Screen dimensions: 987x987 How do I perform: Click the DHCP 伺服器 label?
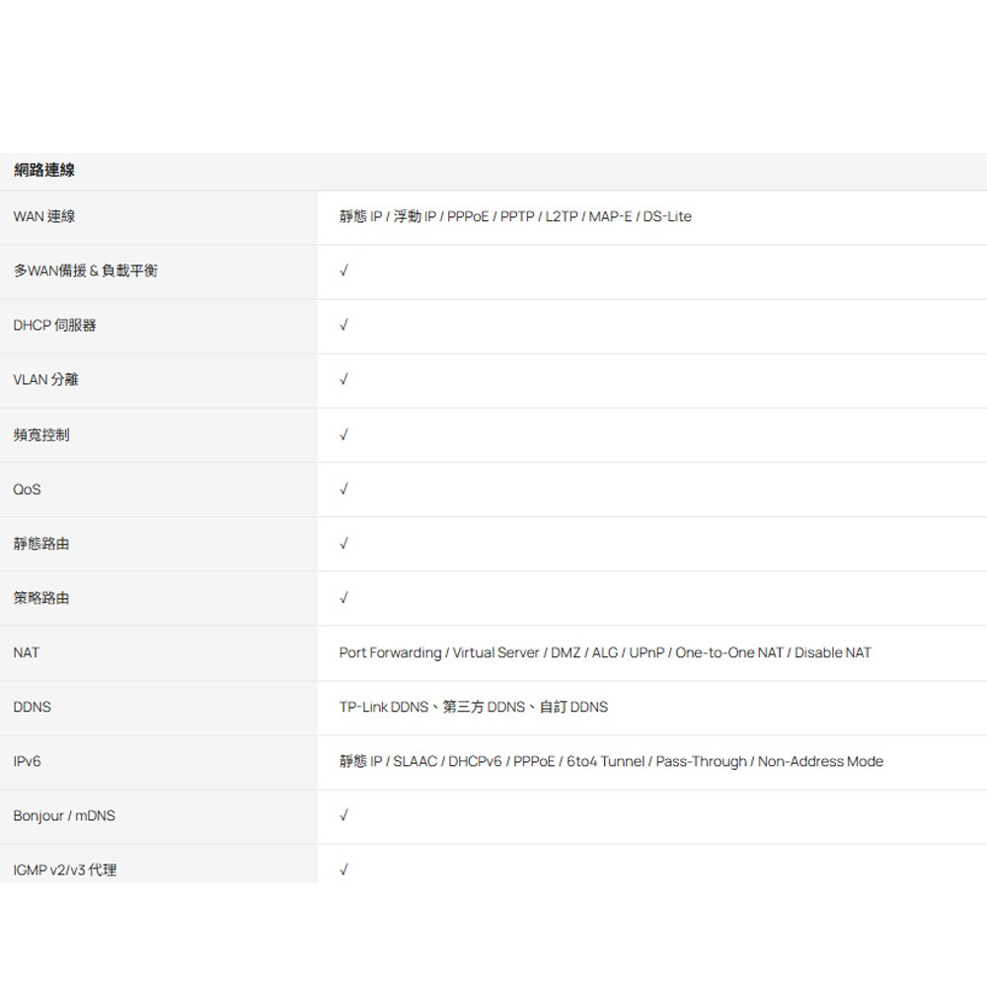(54, 326)
